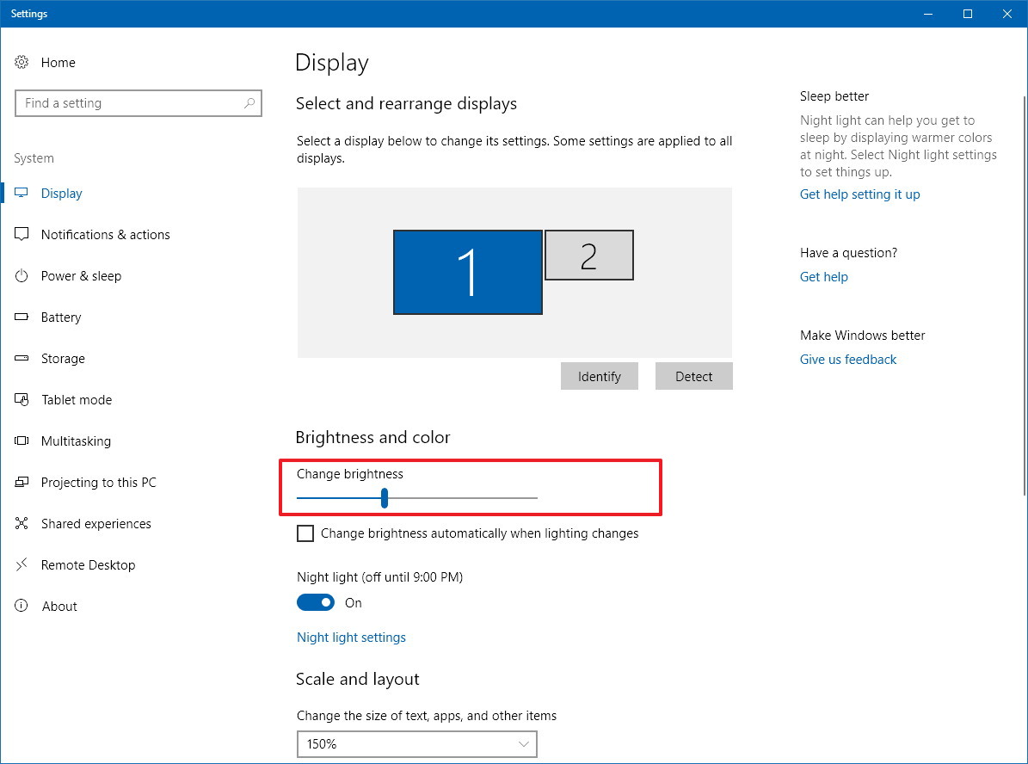The image size is (1028, 764).
Task: Click the Display monitor icon in sidebar
Action: (22, 193)
